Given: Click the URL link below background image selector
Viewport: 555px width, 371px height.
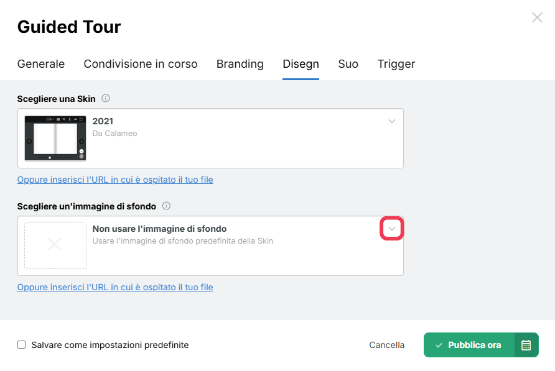Looking at the screenshot, I should point(115,287).
